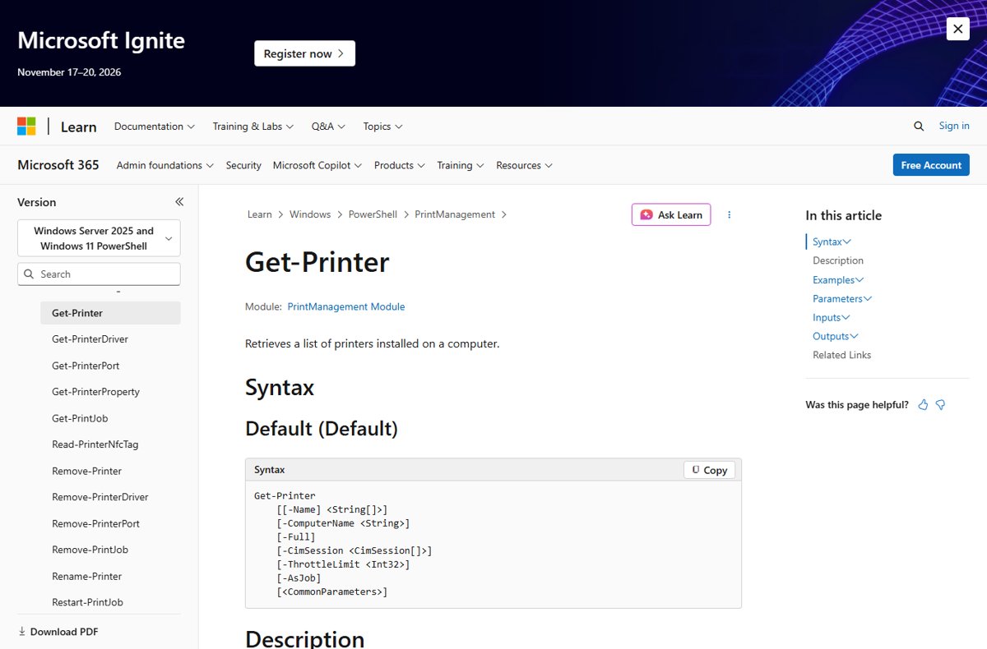Open the Topics dropdown menu
987x649 pixels.
point(382,127)
